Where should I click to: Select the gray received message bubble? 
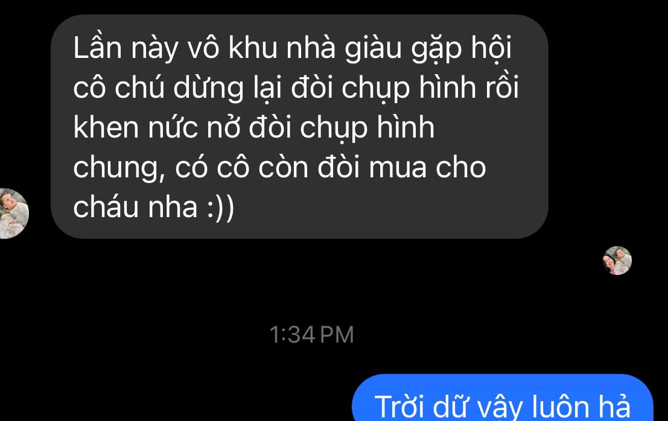[x=299, y=127]
